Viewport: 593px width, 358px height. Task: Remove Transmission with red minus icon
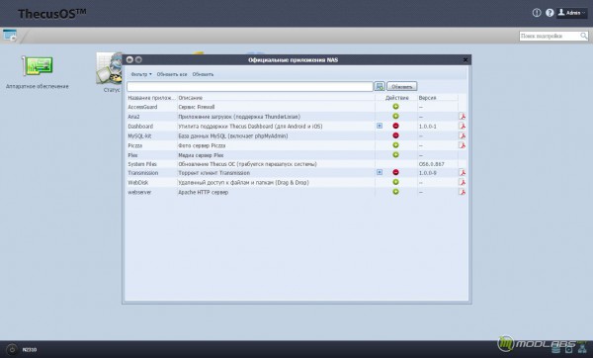pyautogui.click(x=395, y=172)
